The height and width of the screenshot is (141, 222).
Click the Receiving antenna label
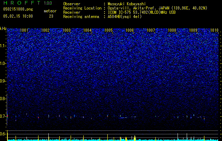click(81, 17)
